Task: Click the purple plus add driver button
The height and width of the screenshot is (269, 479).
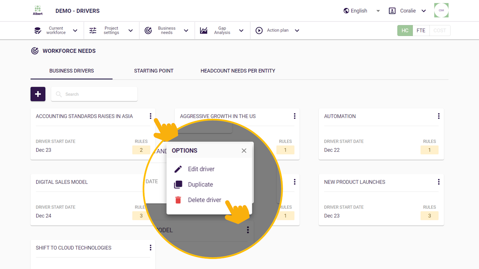Action: point(38,94)
